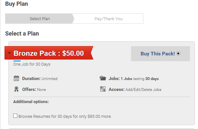This screenshot has height=129, width=198.
Task: Click the Duration: Unlimited text
Action: (x=40, y=78)
